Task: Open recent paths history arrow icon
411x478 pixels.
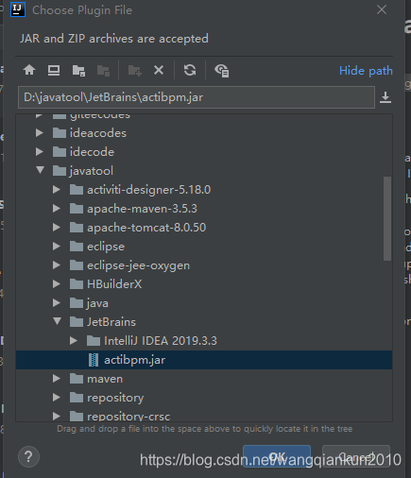Action: pos(385,97)
